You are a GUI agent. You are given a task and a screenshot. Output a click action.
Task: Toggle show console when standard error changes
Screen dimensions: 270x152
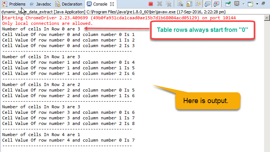(x=217, y=4)
